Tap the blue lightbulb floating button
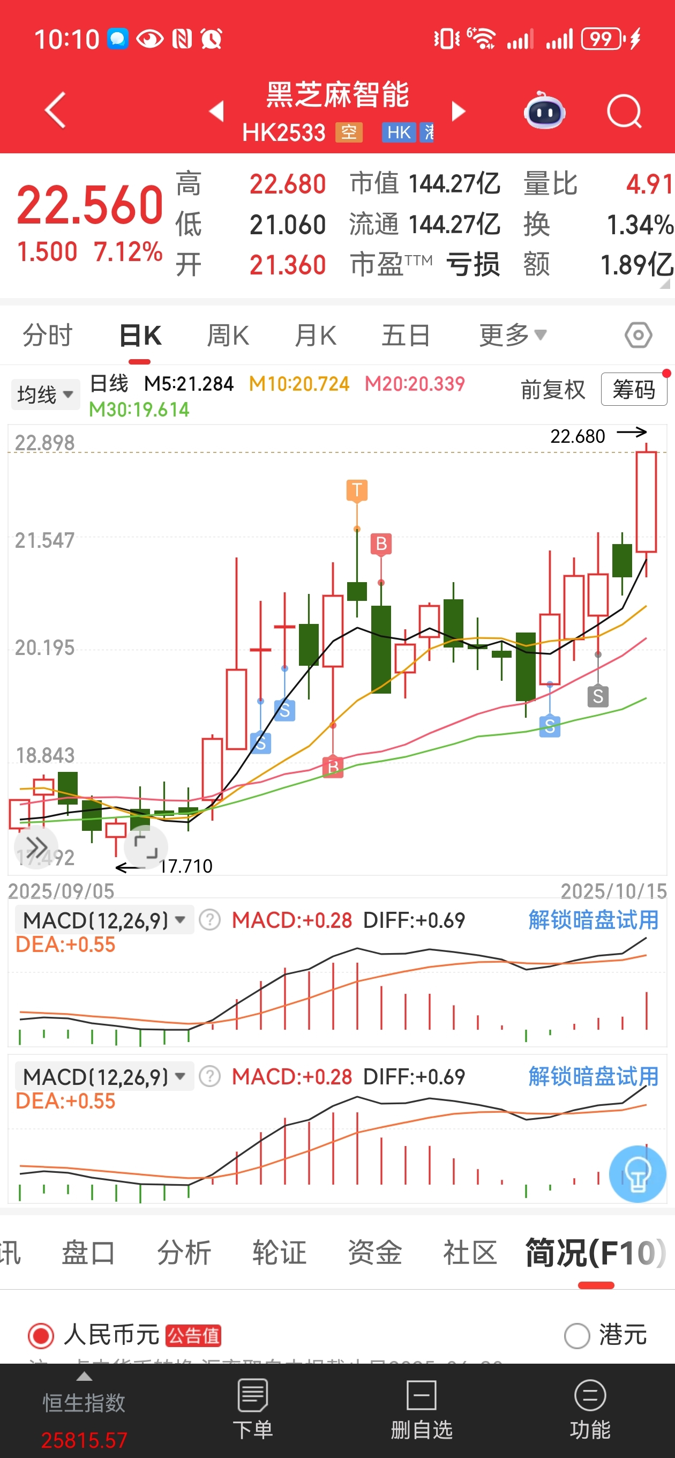 (x=637, y=1173)
